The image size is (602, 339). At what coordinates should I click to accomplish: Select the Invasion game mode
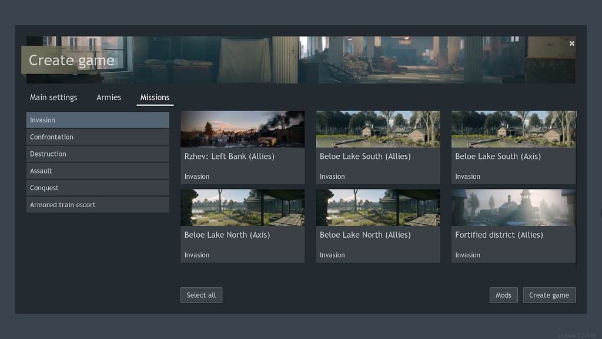pyautogui.click(x=98, y=119)
